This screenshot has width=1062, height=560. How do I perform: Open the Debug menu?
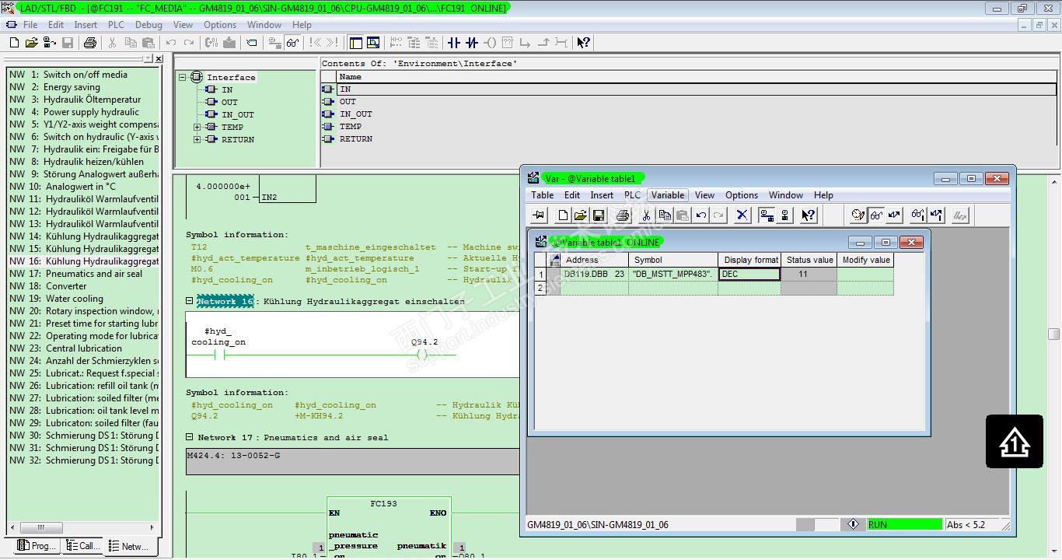click(x=148, y=25)
